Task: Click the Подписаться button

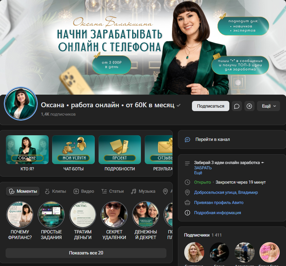Action: pos(210,106)
